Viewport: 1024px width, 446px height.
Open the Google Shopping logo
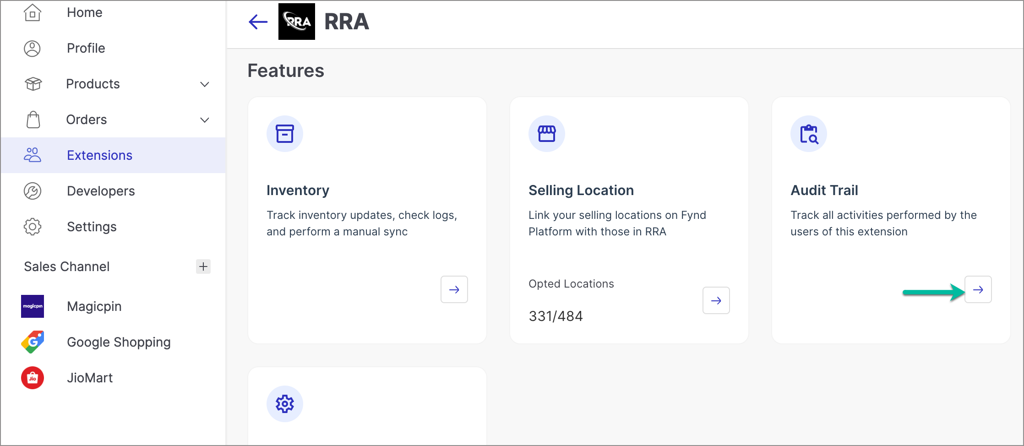pyautogui.click(x=33, y=342)
